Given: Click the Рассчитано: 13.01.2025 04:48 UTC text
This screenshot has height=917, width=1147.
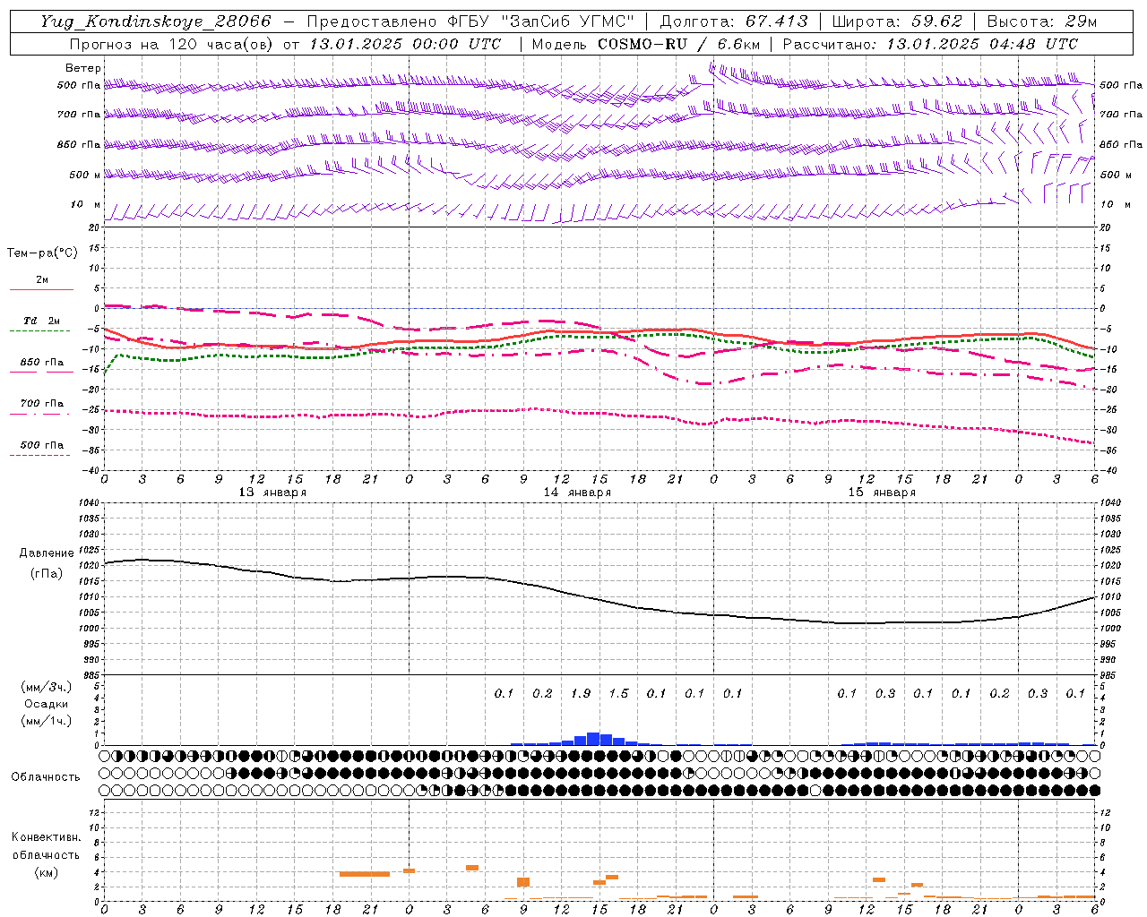Looking at the screenshot, I should click(x=930, y=44).
